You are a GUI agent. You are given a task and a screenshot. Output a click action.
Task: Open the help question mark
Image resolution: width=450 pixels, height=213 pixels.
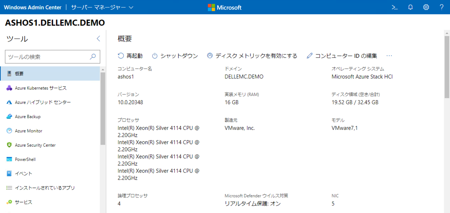441,7
